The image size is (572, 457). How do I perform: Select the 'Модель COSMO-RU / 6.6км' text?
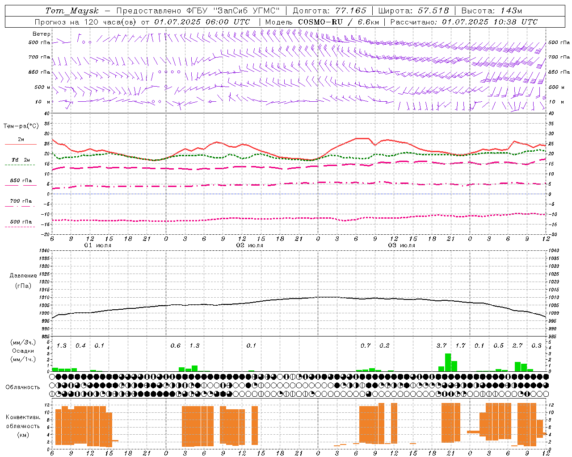pos(322,22)
